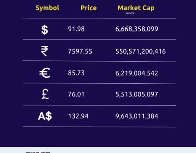Select market cap 5,513,005,097
The width and height of the screenshot is (196, 153).
(x=137, y=94)
